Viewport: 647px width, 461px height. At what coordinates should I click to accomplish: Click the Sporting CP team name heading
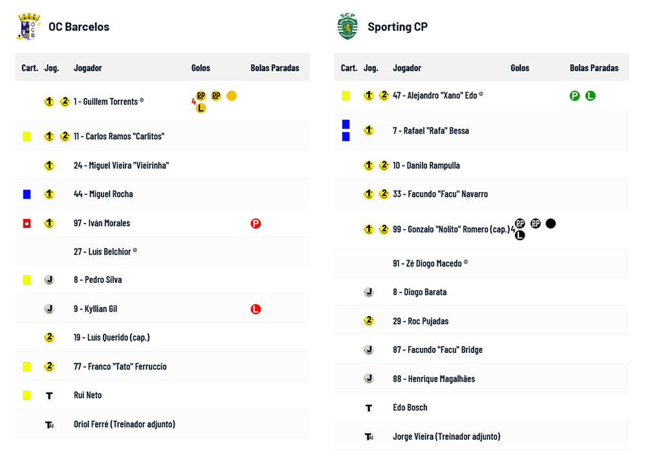pyautogui.click(x=397, y=27)
